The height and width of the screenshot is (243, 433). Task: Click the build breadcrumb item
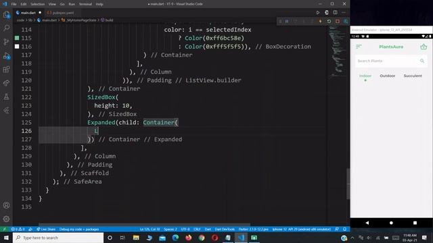(109, 20)
